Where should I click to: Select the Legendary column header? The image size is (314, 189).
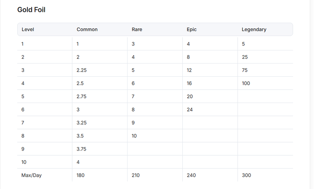pos(254,30)
